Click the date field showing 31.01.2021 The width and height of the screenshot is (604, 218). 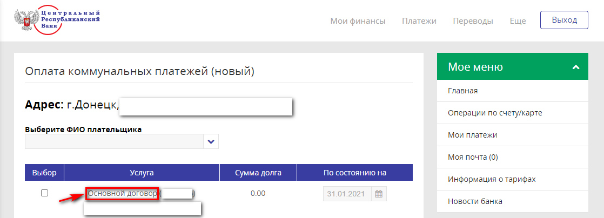point(347,194)
